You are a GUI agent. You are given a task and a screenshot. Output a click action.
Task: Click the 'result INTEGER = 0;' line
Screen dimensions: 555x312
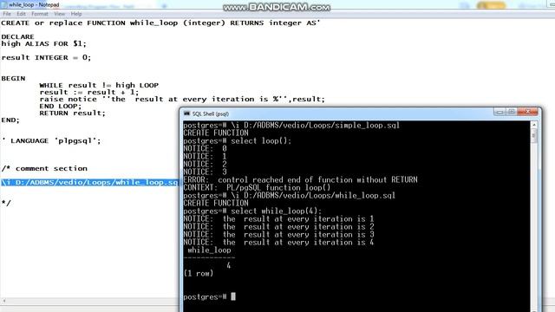(x=46, y=57)
